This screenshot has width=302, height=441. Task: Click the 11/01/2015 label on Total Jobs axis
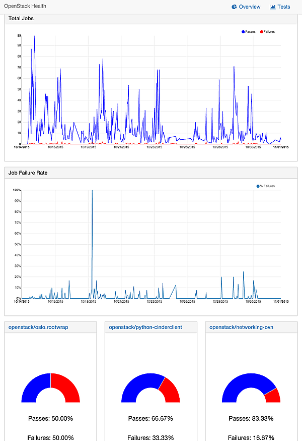[x=281, y=147]
